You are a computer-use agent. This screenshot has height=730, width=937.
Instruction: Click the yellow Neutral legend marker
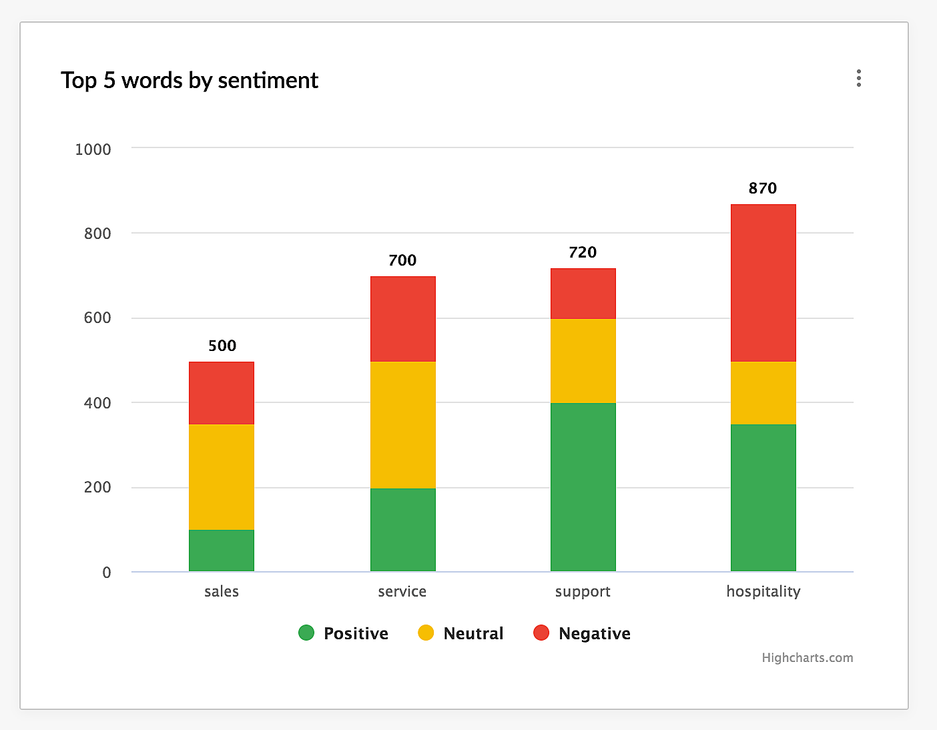point(426,633)
